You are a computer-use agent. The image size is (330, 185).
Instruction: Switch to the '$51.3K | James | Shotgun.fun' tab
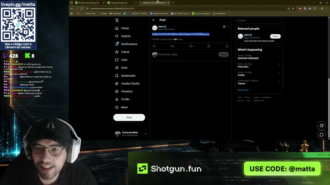89,3
